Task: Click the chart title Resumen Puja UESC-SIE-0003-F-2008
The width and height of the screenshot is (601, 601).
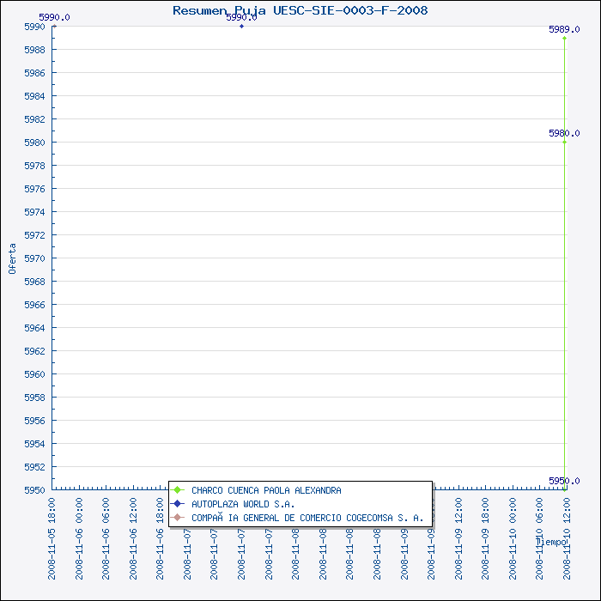Action: click(300, 10)
